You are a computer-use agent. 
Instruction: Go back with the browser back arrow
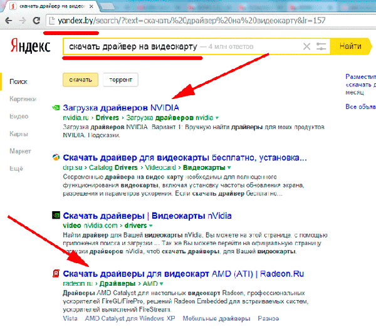coord(9,21)
